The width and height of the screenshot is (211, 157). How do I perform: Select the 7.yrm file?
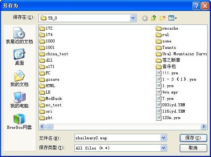click(165, 98)
